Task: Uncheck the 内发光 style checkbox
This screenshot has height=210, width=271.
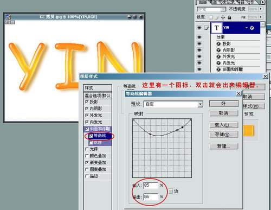Action: [87, 122]
